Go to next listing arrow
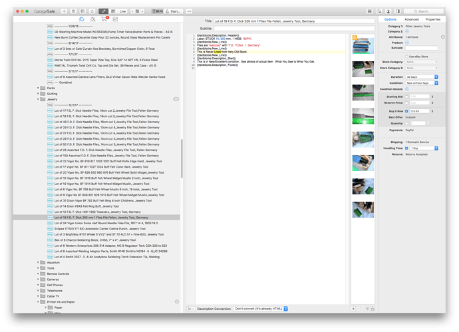Screen dimensions: 459x332 [142, 11]
